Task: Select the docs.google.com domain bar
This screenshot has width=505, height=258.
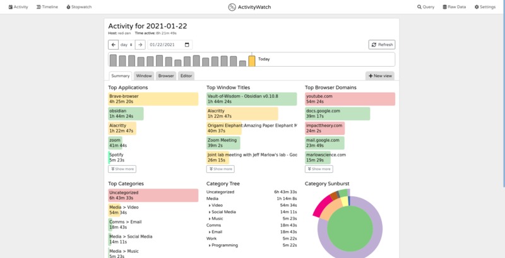Action: (338, 114)
